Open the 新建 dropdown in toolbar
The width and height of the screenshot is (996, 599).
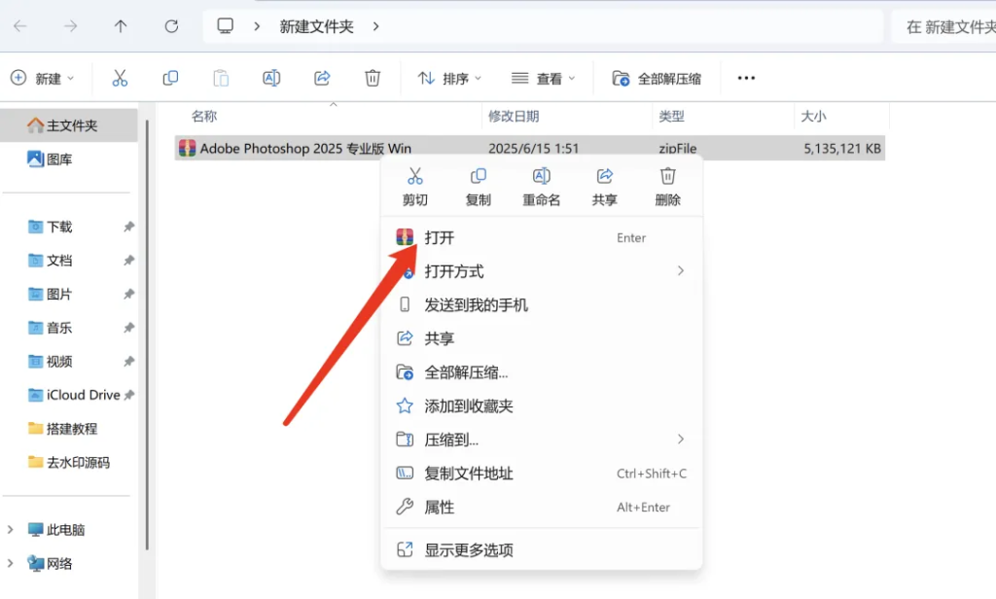(x=43, y=78)
